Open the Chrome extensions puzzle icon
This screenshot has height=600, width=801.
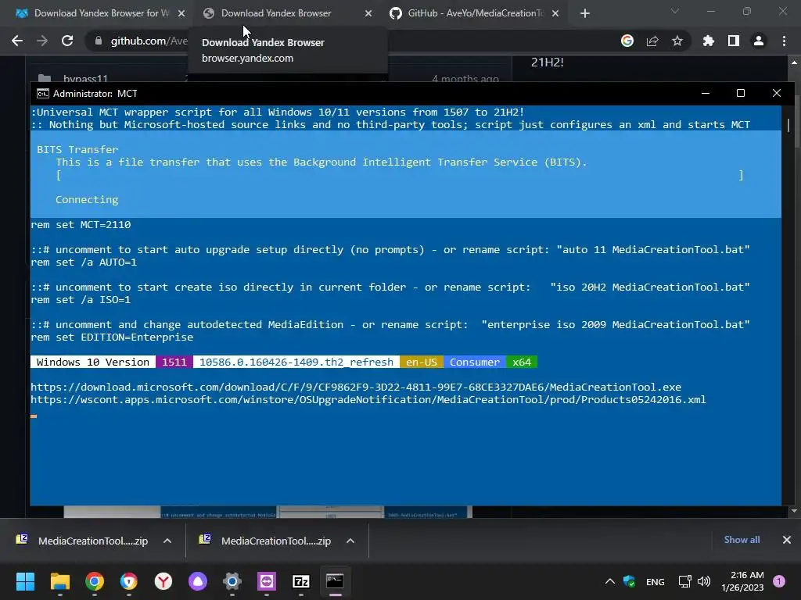tap(708, 41)
